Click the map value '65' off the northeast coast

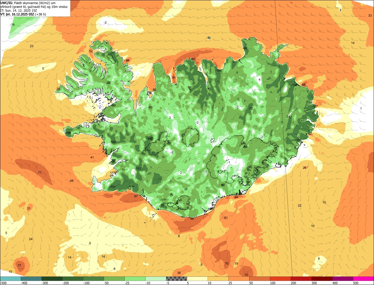coord(304,85)
